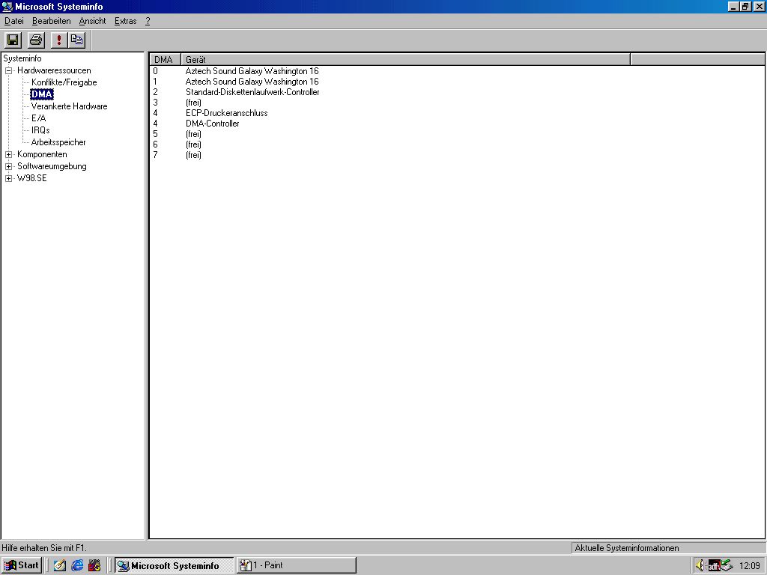This screenshot has height=575, width=767.
Task: Click the Microsoft Systeminfo taskbar button
Action: click(175, 565)
